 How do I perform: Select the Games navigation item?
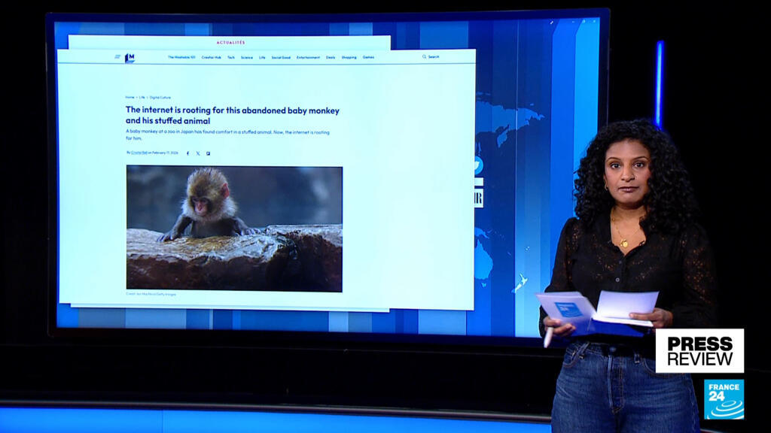[368, 57]
